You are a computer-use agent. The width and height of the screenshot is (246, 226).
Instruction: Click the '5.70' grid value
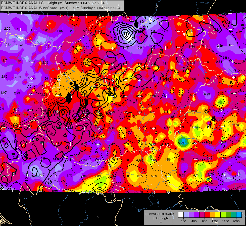58,95
